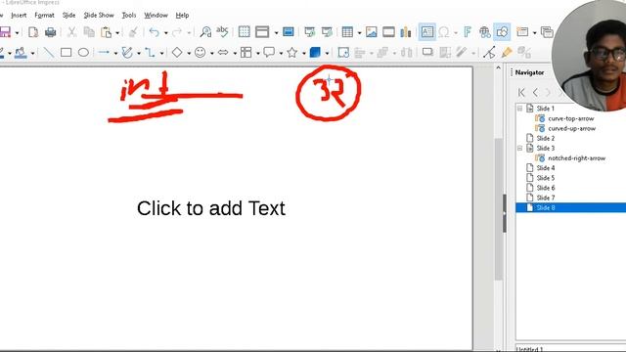Viewport: 626px width, 352px height.
Task: Open the Format menu
Action: (x=44, y=16)
